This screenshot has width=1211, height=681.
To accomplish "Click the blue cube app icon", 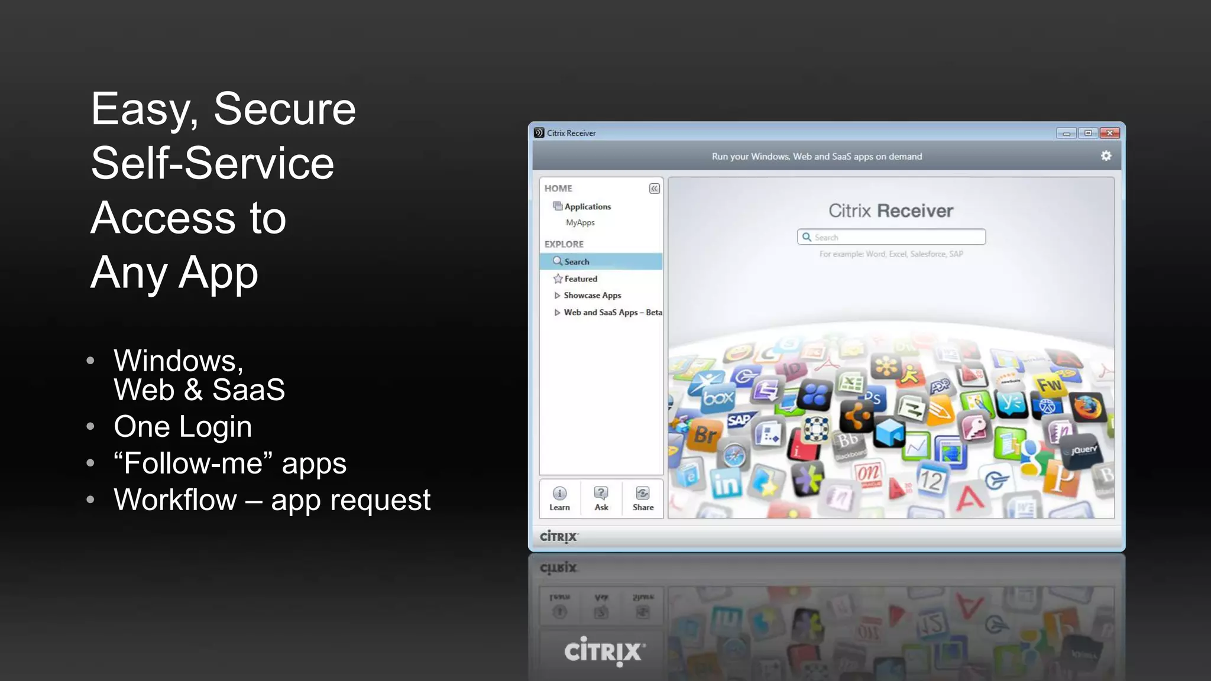I will point(890,432).
